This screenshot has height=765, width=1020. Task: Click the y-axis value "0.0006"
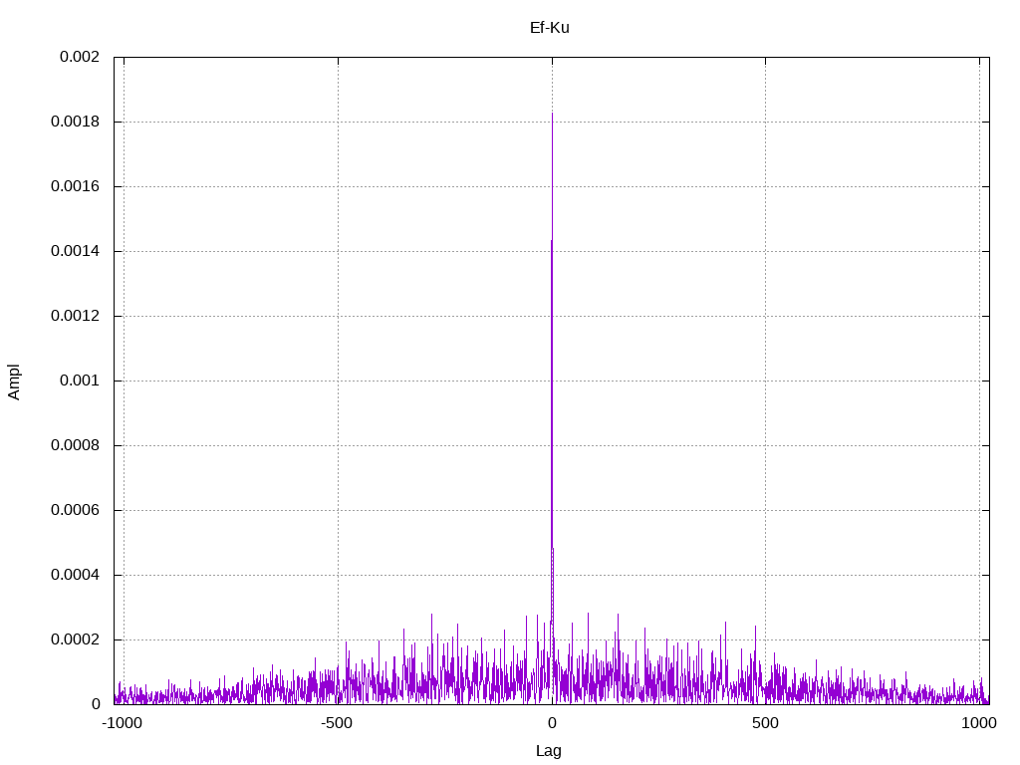(x=75, y=510)
